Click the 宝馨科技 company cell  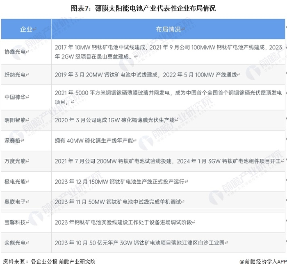click(x=26, y=222)
